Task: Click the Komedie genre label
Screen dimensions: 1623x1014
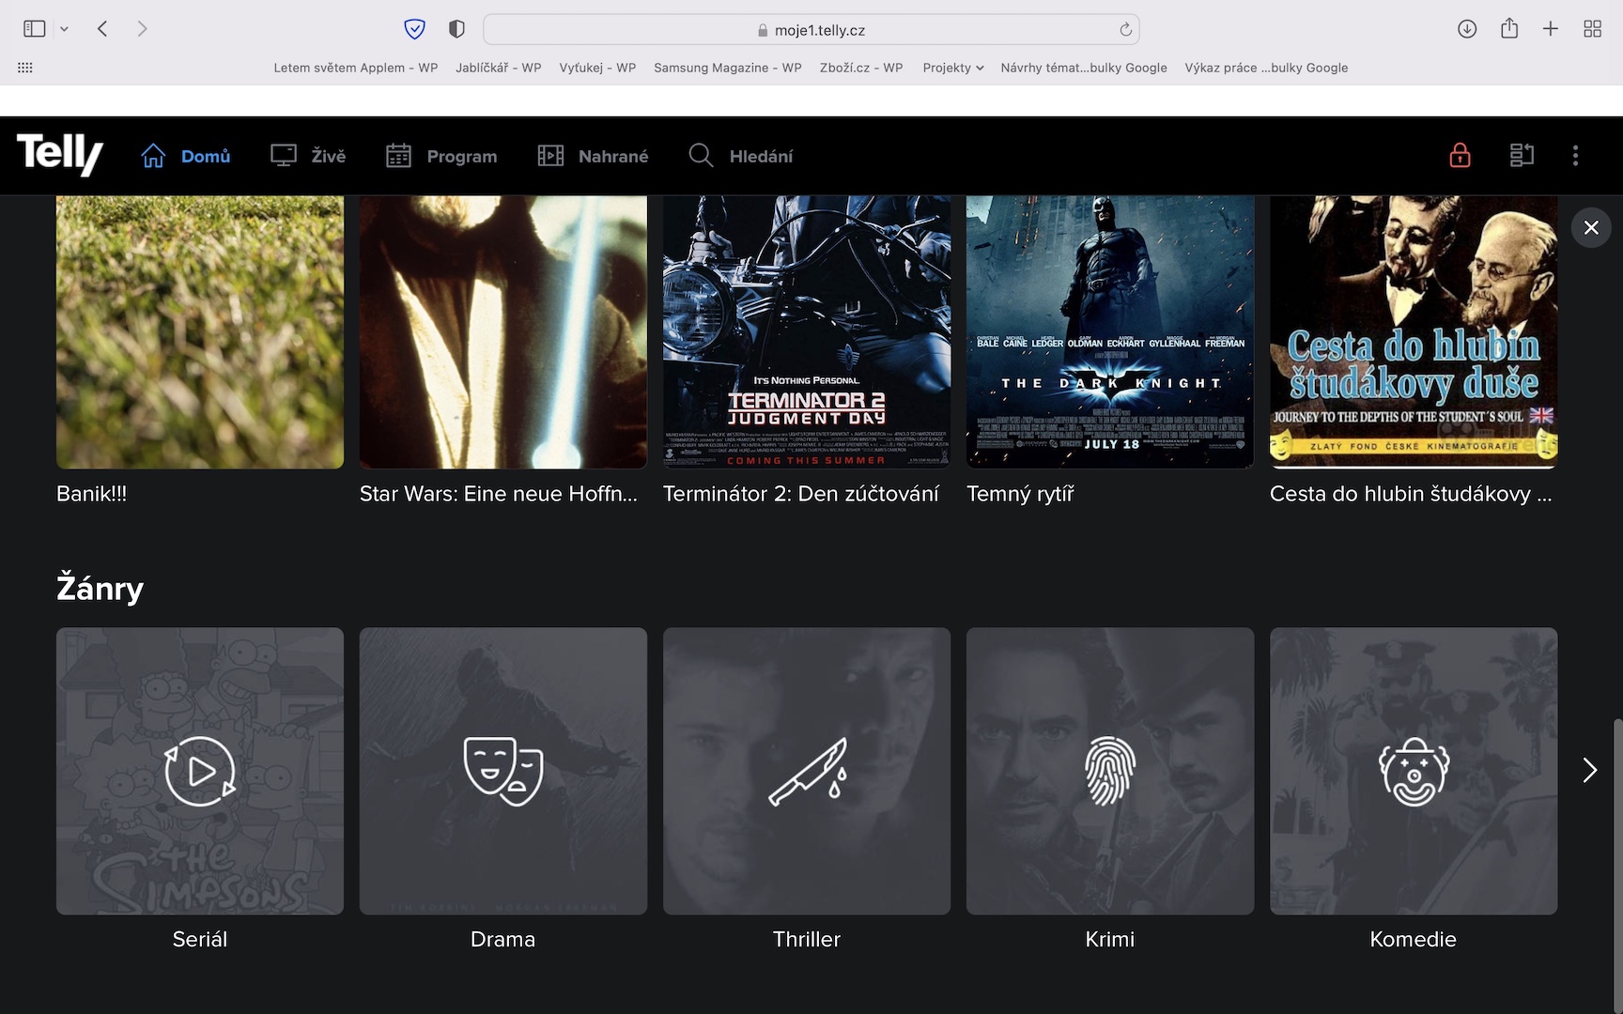Action: tap(1414, 939)
